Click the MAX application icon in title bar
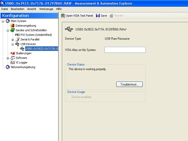The height and width of the screenshot is (141, 188). [2, 3]
